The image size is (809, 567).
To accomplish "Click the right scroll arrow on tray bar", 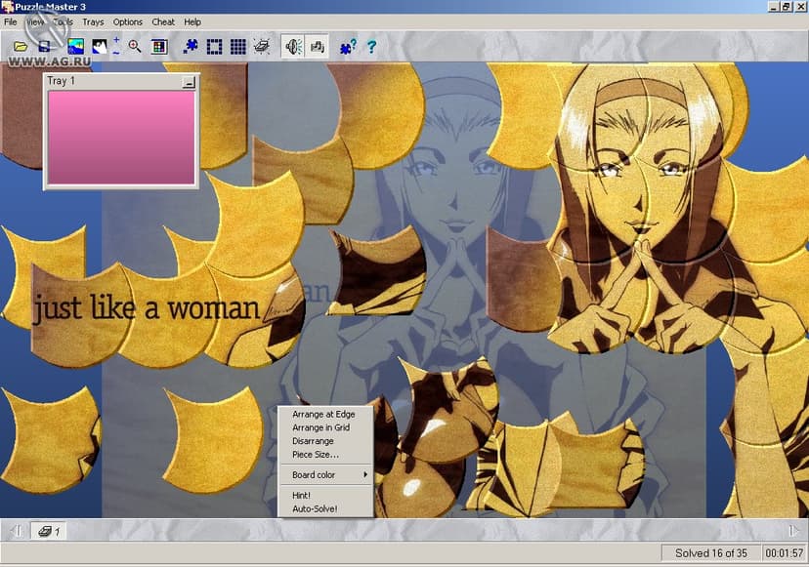I will point(793,530).
